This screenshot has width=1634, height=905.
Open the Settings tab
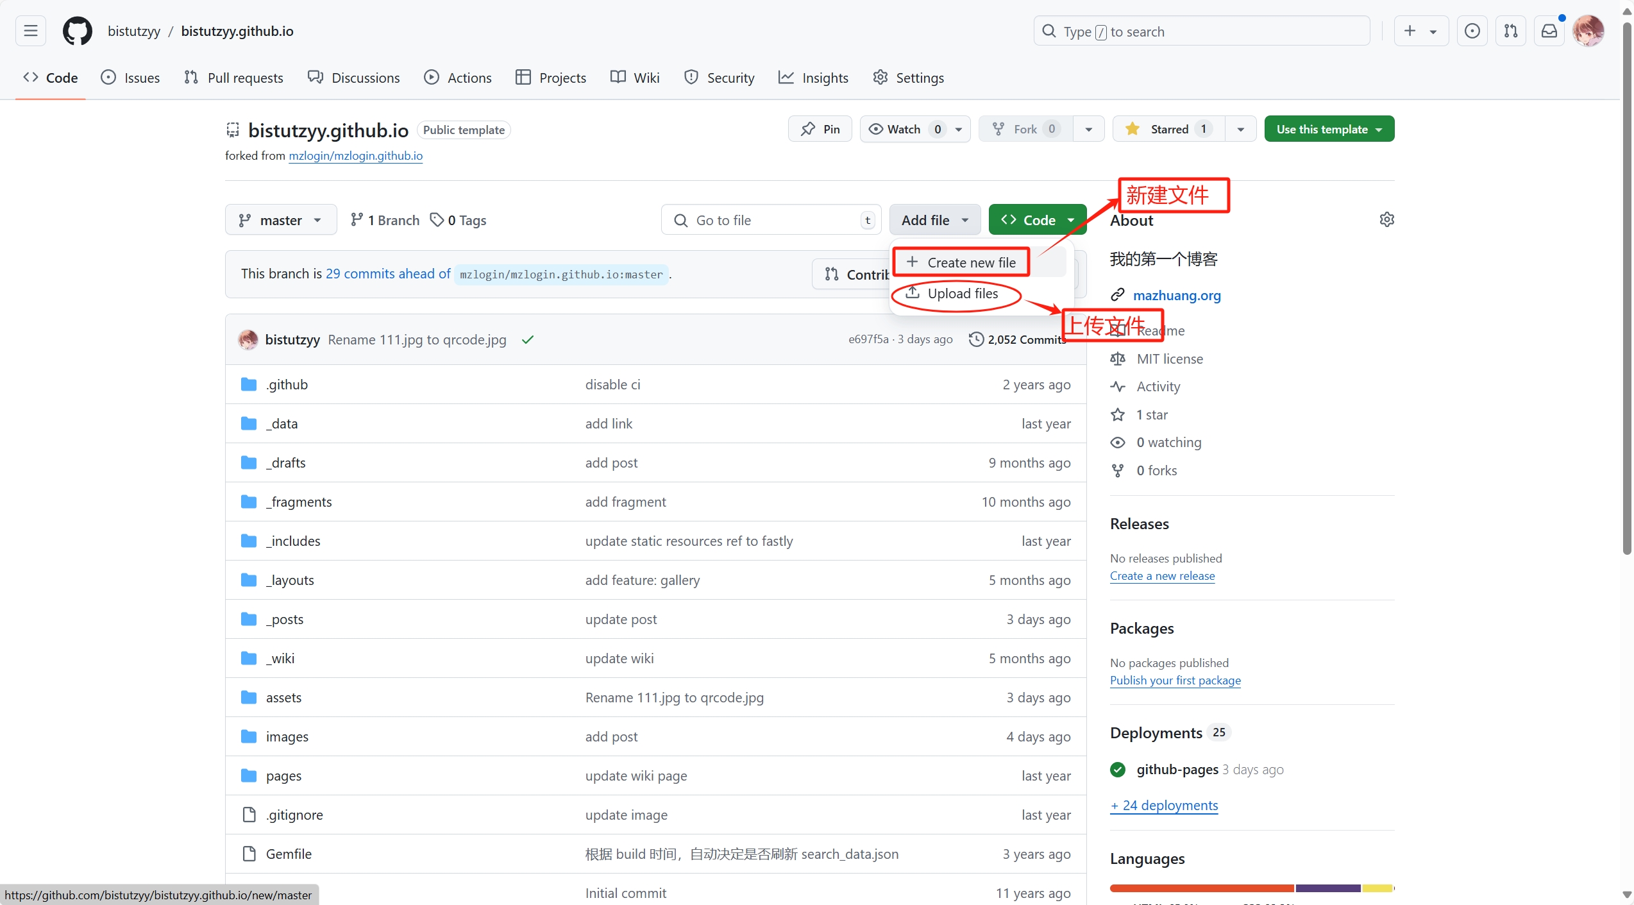(908, 78)
